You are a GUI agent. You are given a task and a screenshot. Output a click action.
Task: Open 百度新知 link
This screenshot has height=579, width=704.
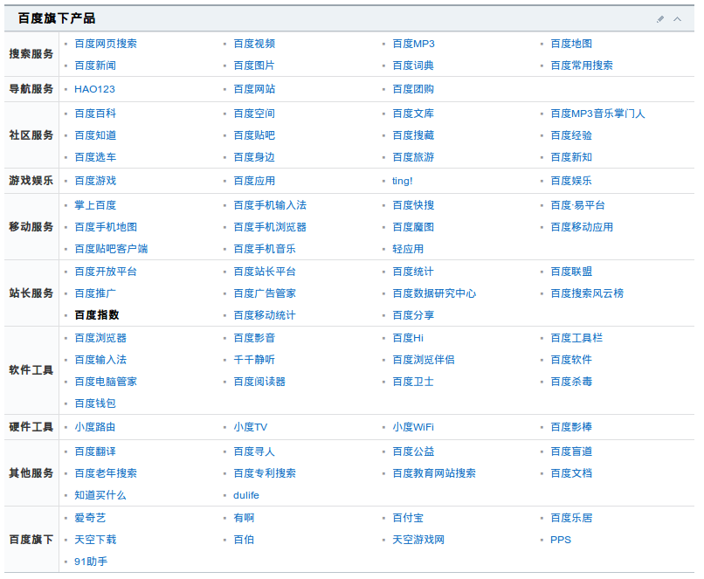click(571, 157)
